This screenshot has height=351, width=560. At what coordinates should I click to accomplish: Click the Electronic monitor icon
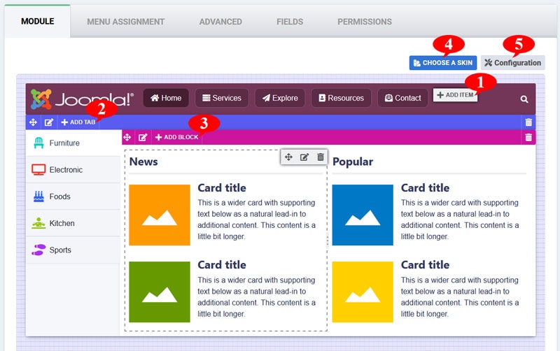click(x=38, y=169)
